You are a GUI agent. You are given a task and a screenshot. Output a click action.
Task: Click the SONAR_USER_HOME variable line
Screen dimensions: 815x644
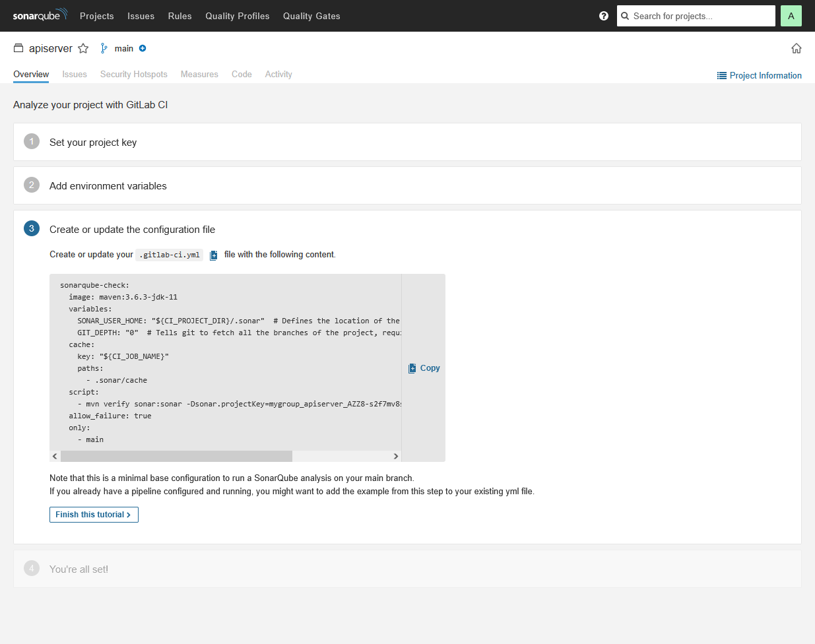(238, 321)
